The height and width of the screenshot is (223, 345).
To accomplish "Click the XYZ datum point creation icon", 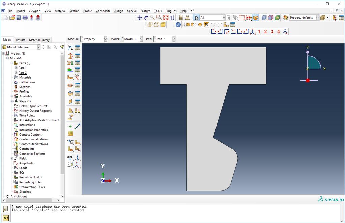I will pyautogui.click(x=70, y=158).
